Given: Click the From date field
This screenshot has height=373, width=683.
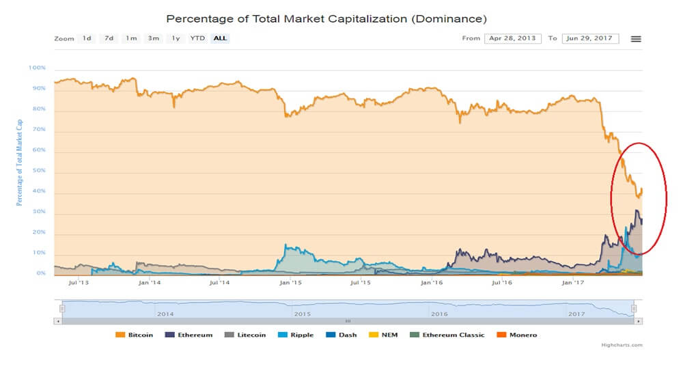Looking at the screenshot, I should (513, 38).
